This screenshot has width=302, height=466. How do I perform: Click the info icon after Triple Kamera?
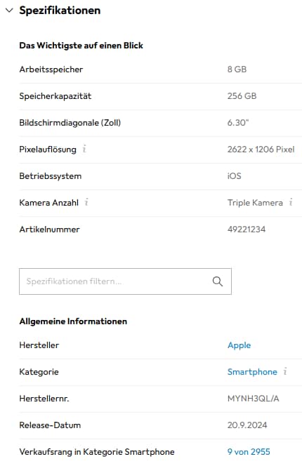[x=291, y=202]
